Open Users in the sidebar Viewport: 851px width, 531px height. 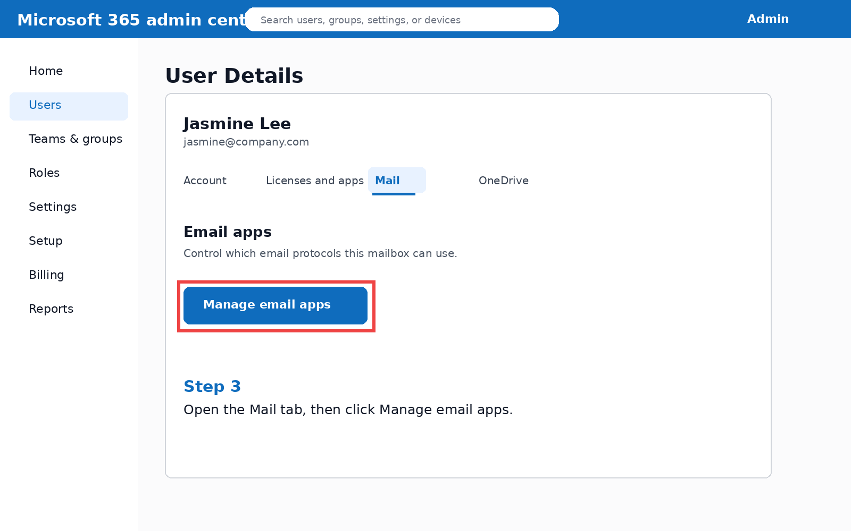69,105
